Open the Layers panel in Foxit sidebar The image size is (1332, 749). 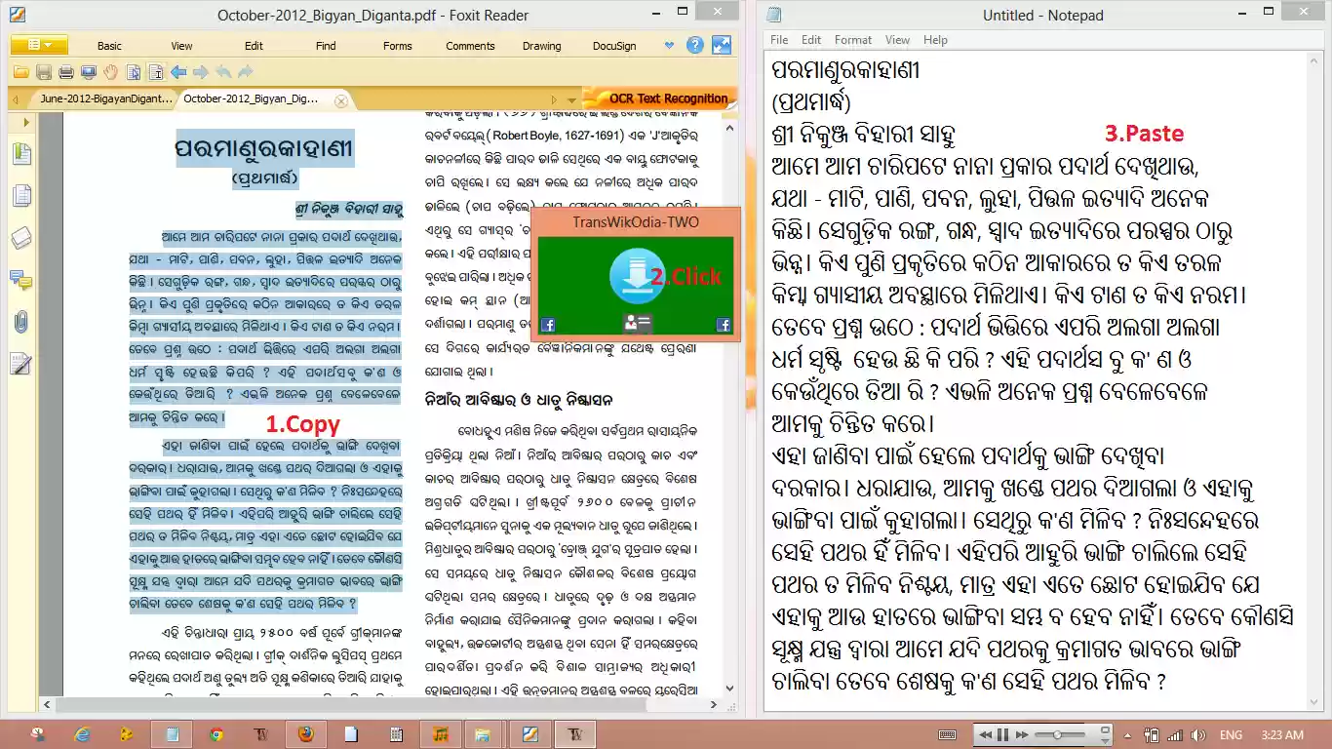click(20, 238)
